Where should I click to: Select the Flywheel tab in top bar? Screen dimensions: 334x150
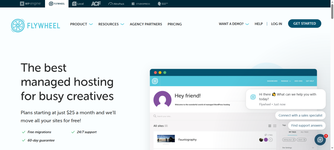click(x=56, y=4)
